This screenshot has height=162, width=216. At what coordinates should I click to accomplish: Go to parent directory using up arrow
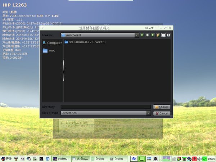tap(153, 35)
